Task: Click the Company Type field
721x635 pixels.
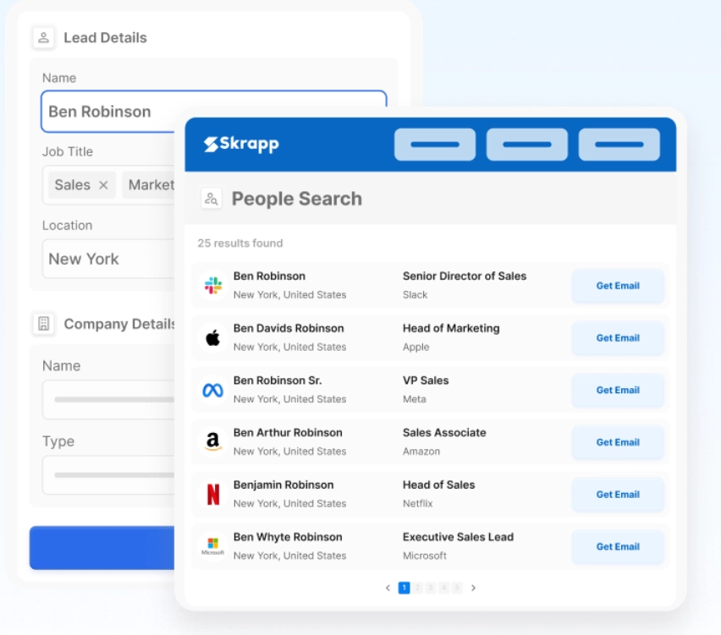Action: click(109, 475)
